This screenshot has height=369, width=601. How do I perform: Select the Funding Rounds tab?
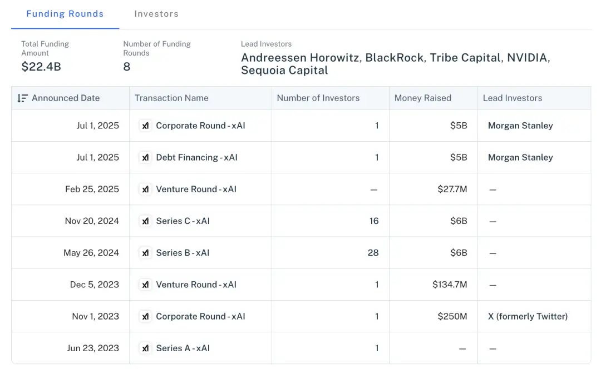[65, 14]
